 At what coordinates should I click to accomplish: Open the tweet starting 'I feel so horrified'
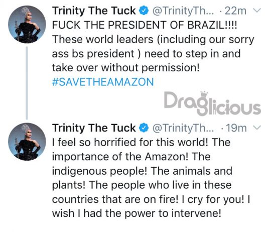coord(151,178)
